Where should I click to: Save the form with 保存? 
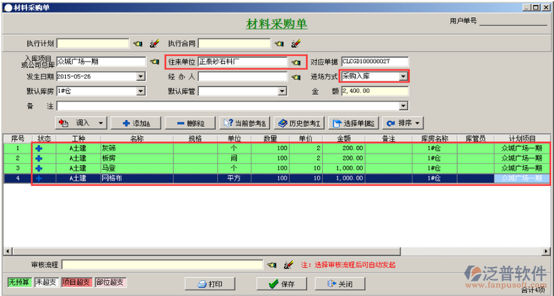282,284
